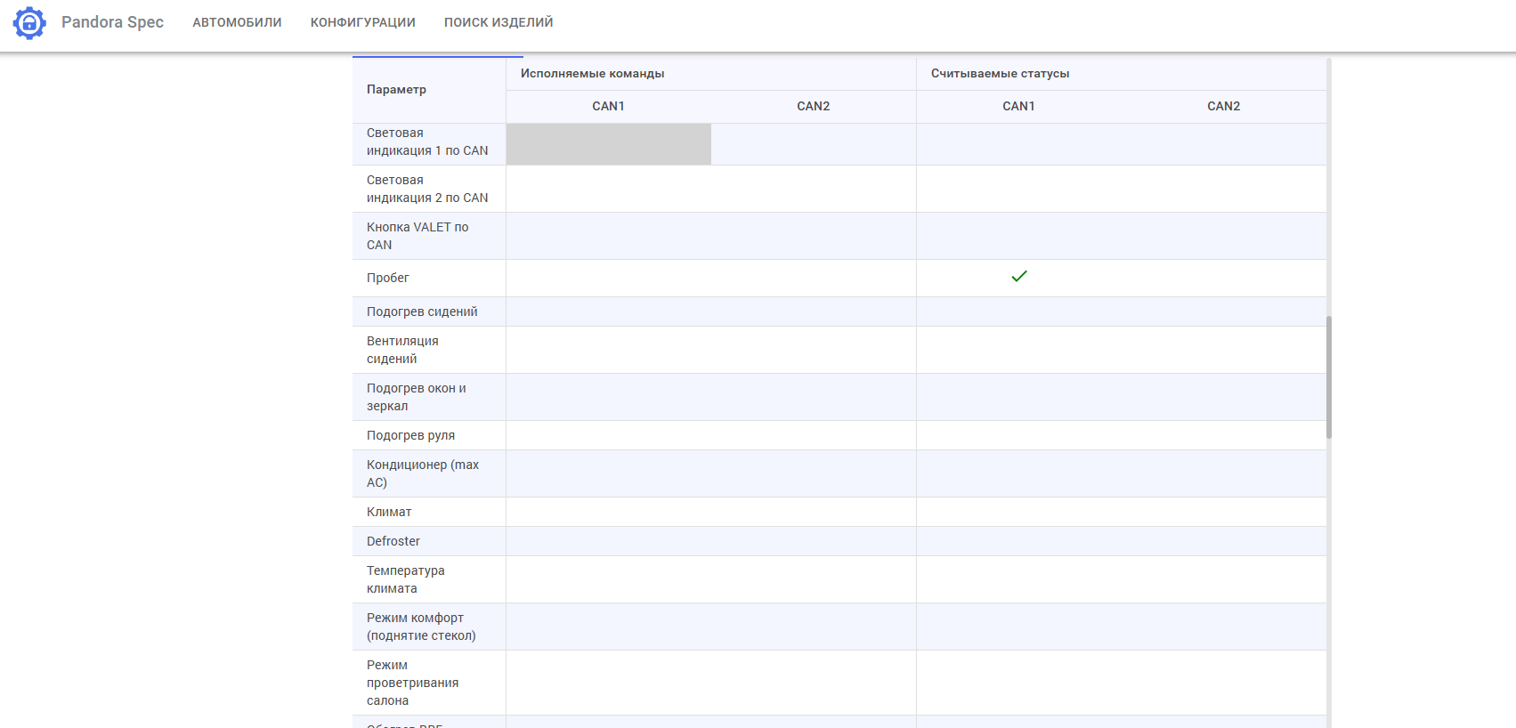Select the Подогрев сидений row
1516x728 pixels.
(422, 311)
